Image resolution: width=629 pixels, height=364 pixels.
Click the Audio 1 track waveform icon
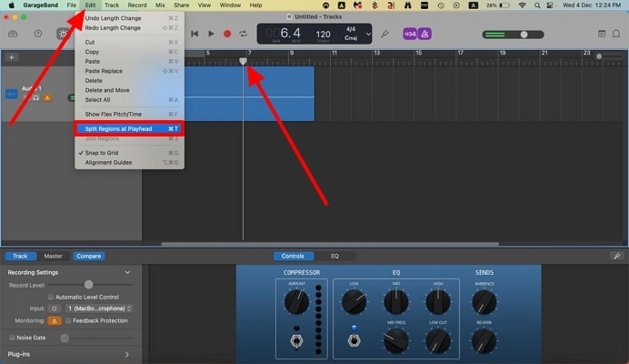(11, 94)
